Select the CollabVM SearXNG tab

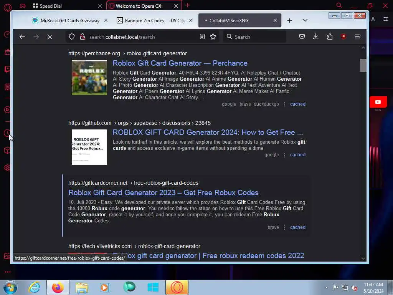click(240, 20)
